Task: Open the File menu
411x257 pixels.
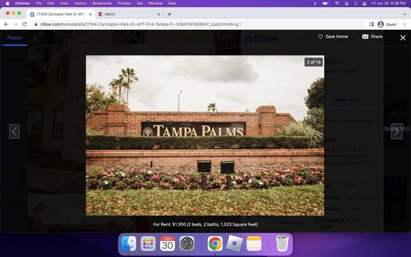Action: point(38,3)
